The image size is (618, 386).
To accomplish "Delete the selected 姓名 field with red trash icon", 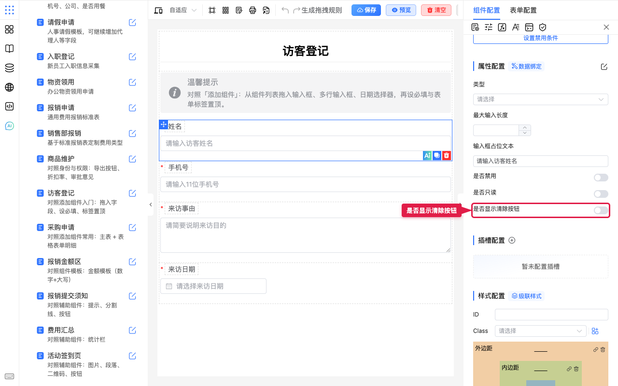I will pos(447,155).
